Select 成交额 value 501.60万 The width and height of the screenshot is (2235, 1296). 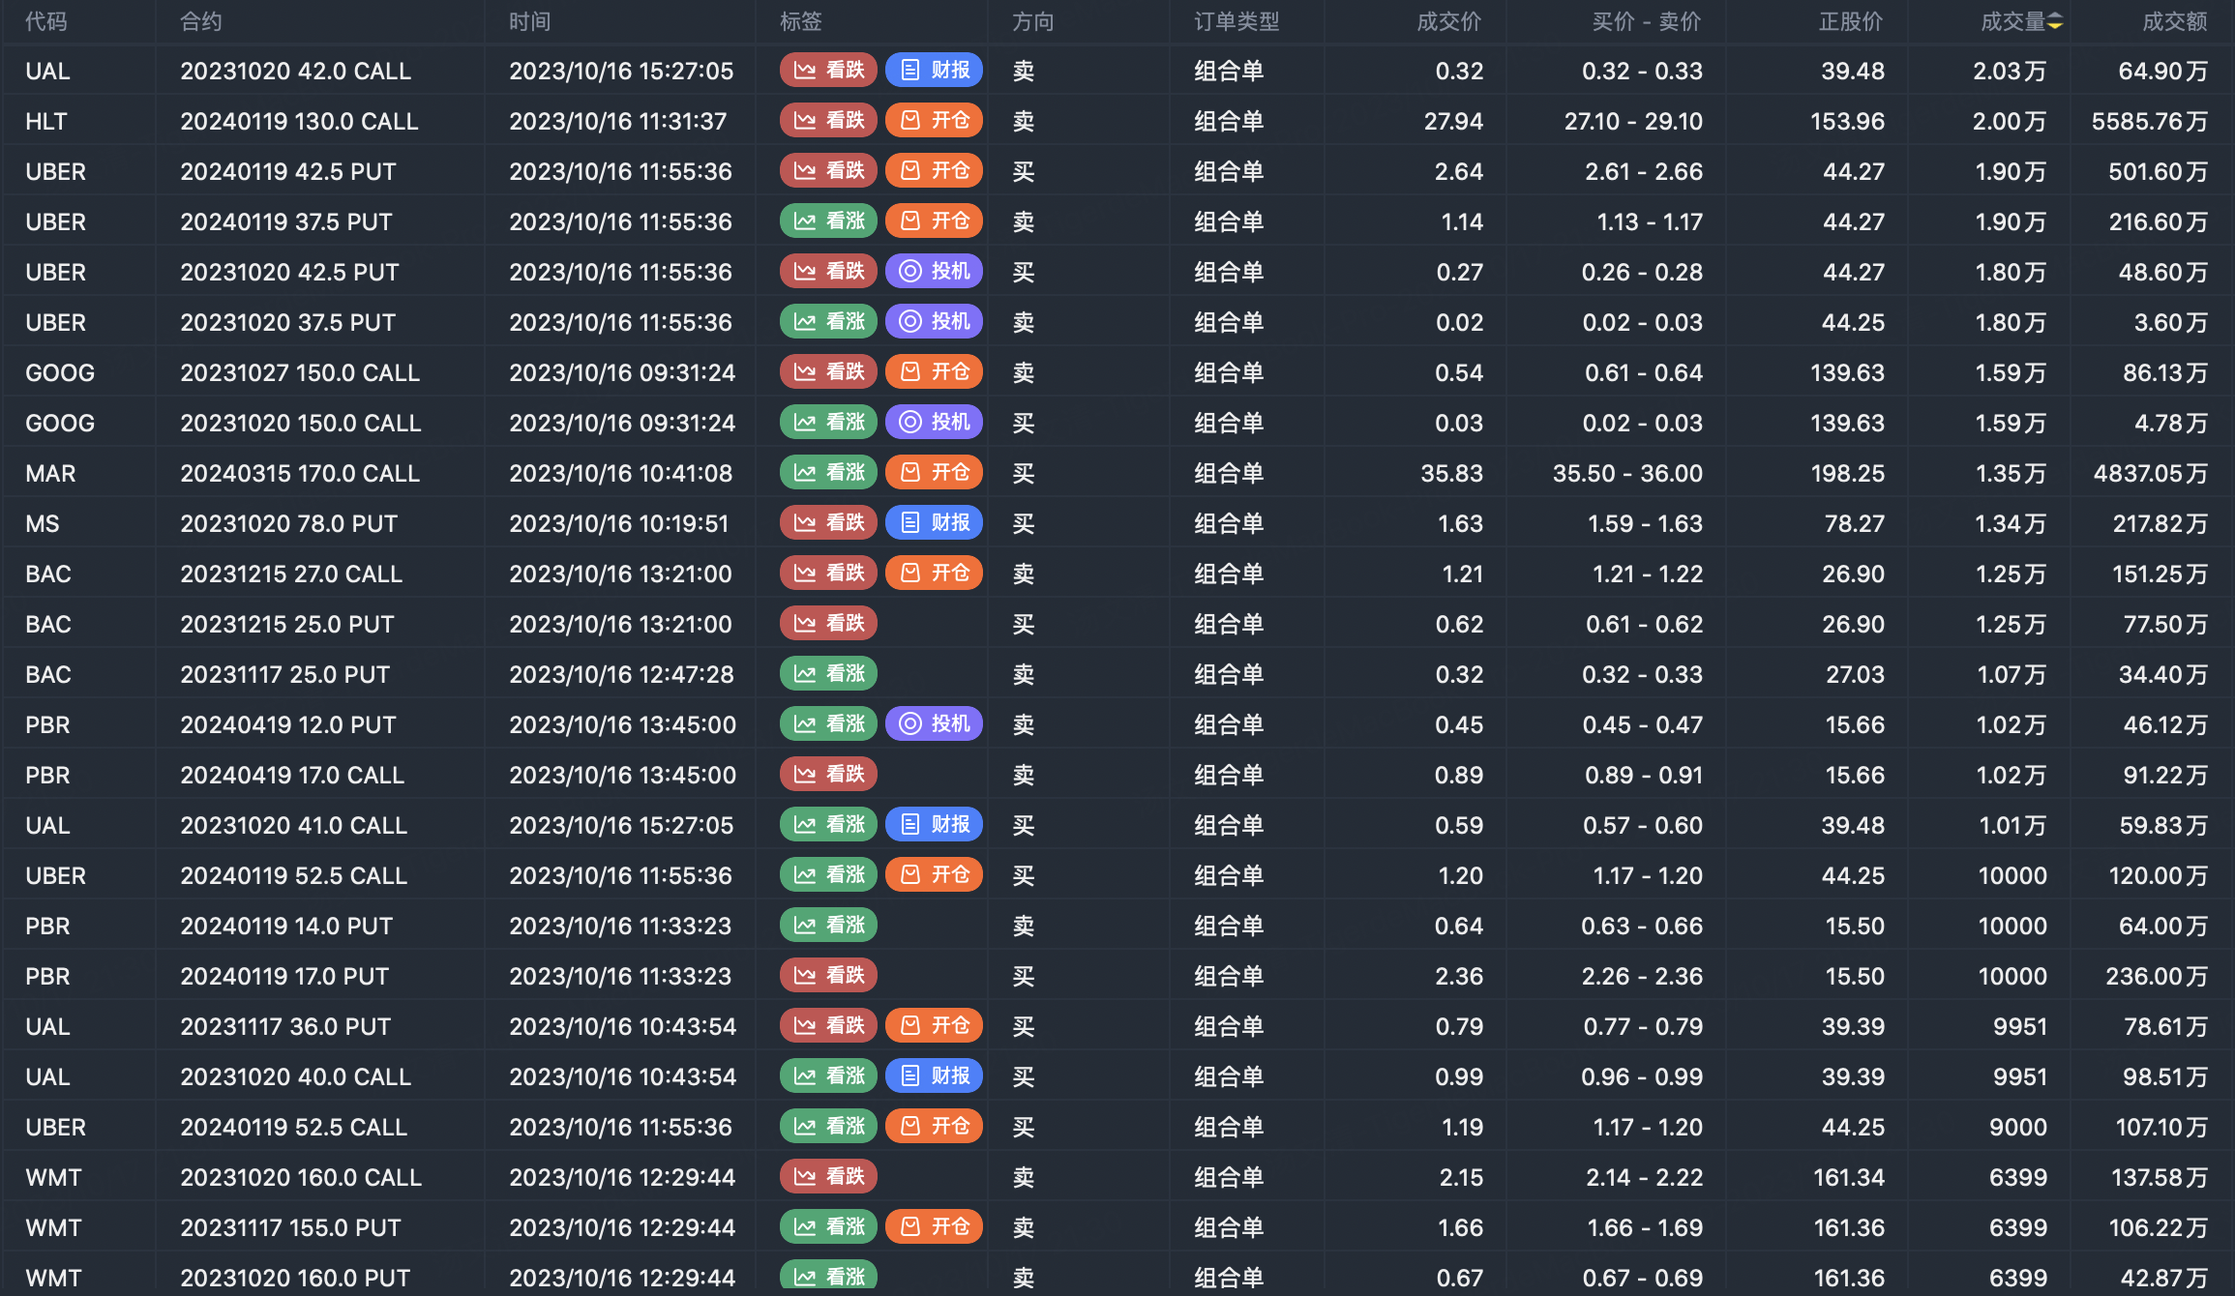pyautogui.click(x=2159, y=171)
